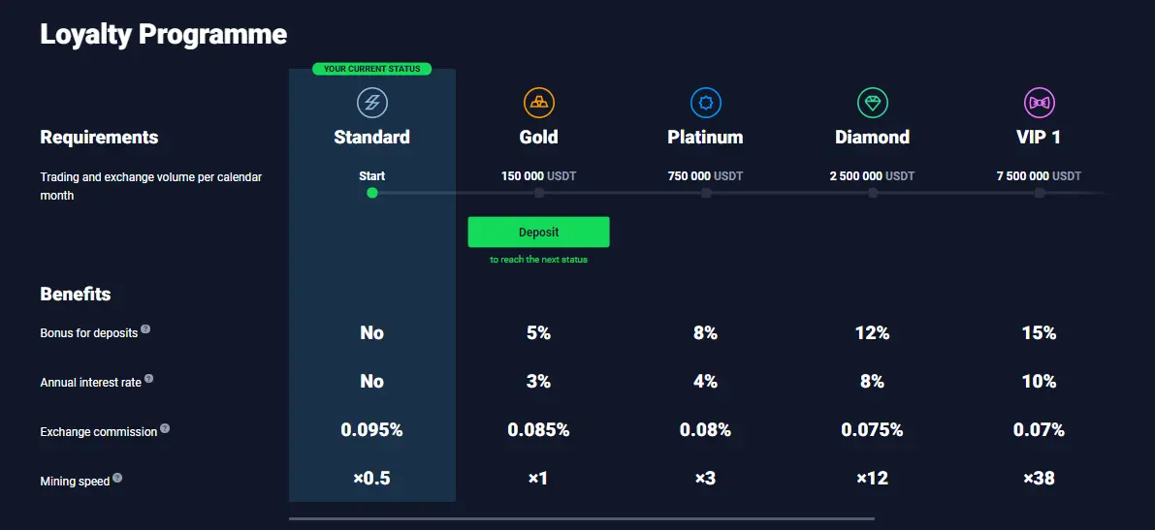This screenshot has width=1155, height=530.
Task: Click the green Start progress marker
Action: pos(372,193)
